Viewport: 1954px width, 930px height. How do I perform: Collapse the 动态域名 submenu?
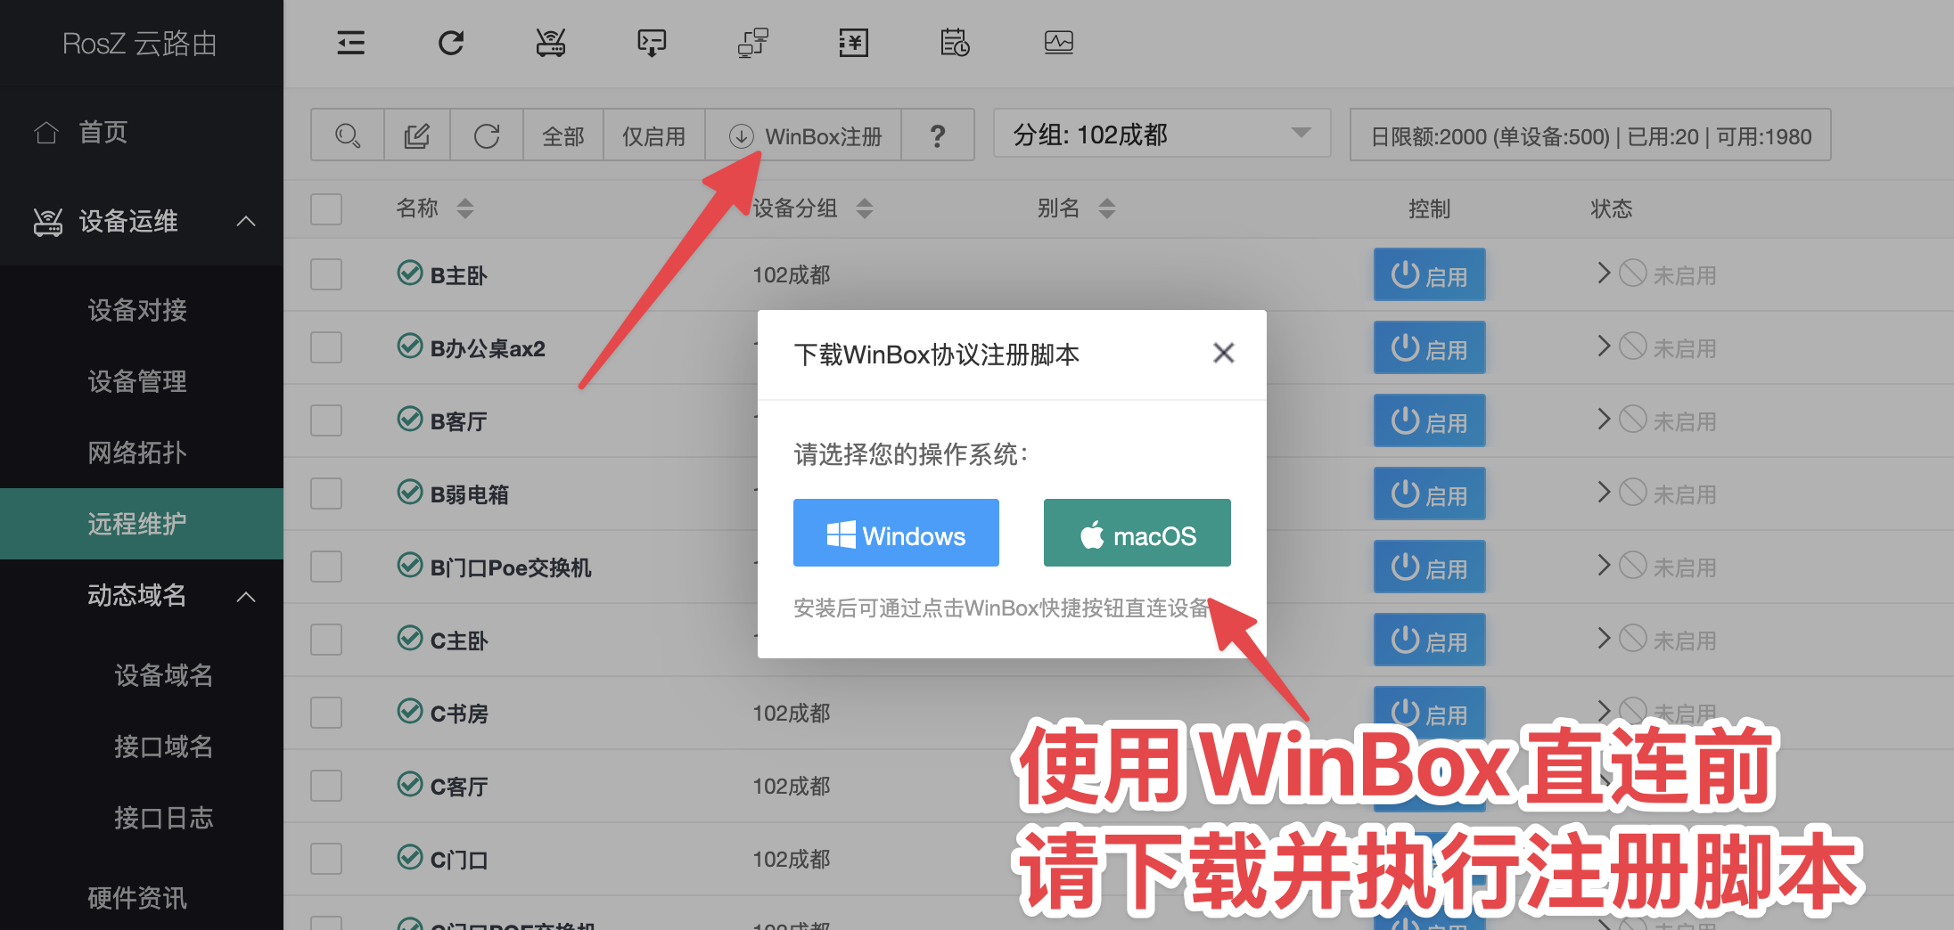(246, 596)
